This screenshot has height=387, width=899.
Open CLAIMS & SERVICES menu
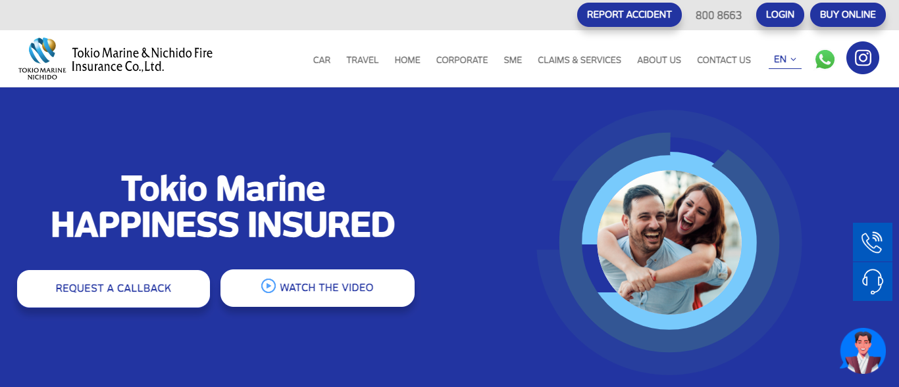(x=579, y=60)
